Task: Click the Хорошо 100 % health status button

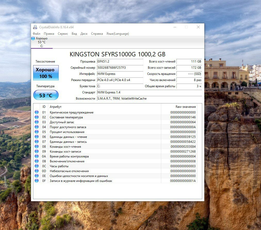Action: tap(46, 73)
